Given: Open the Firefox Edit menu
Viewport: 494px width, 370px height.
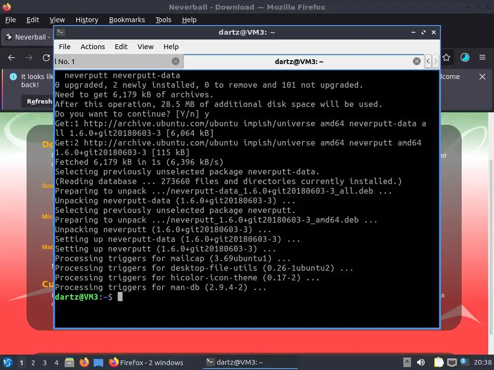Looking at the screenshot, I should tap(33, 20).
